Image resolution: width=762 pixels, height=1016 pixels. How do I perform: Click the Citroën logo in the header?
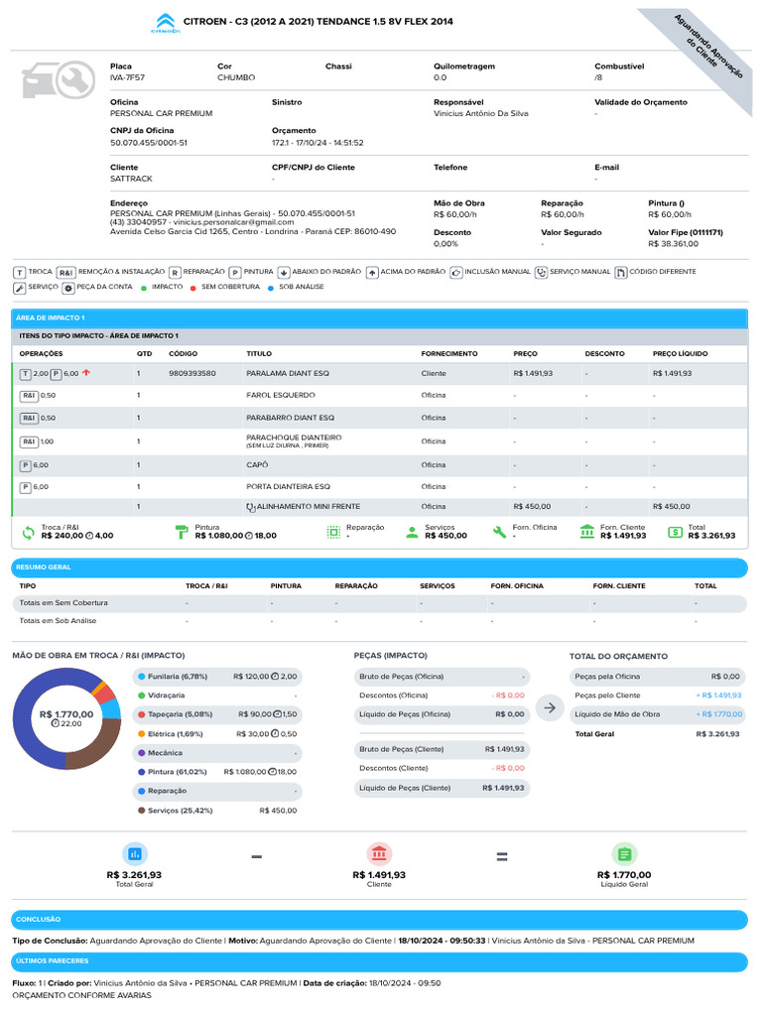pyautogui.click(x=165, y=23)
